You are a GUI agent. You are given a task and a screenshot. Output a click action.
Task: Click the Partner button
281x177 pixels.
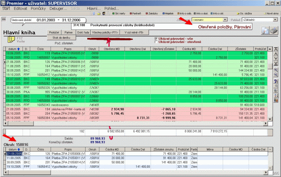click(69, 32)
